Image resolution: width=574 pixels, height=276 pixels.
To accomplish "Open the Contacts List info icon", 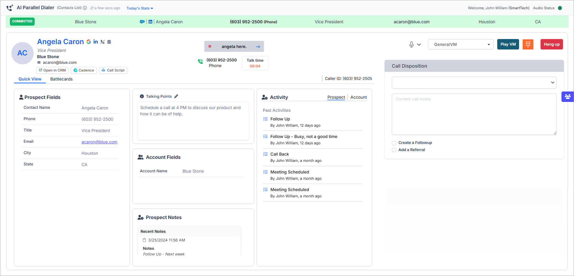I will point(85,8).
